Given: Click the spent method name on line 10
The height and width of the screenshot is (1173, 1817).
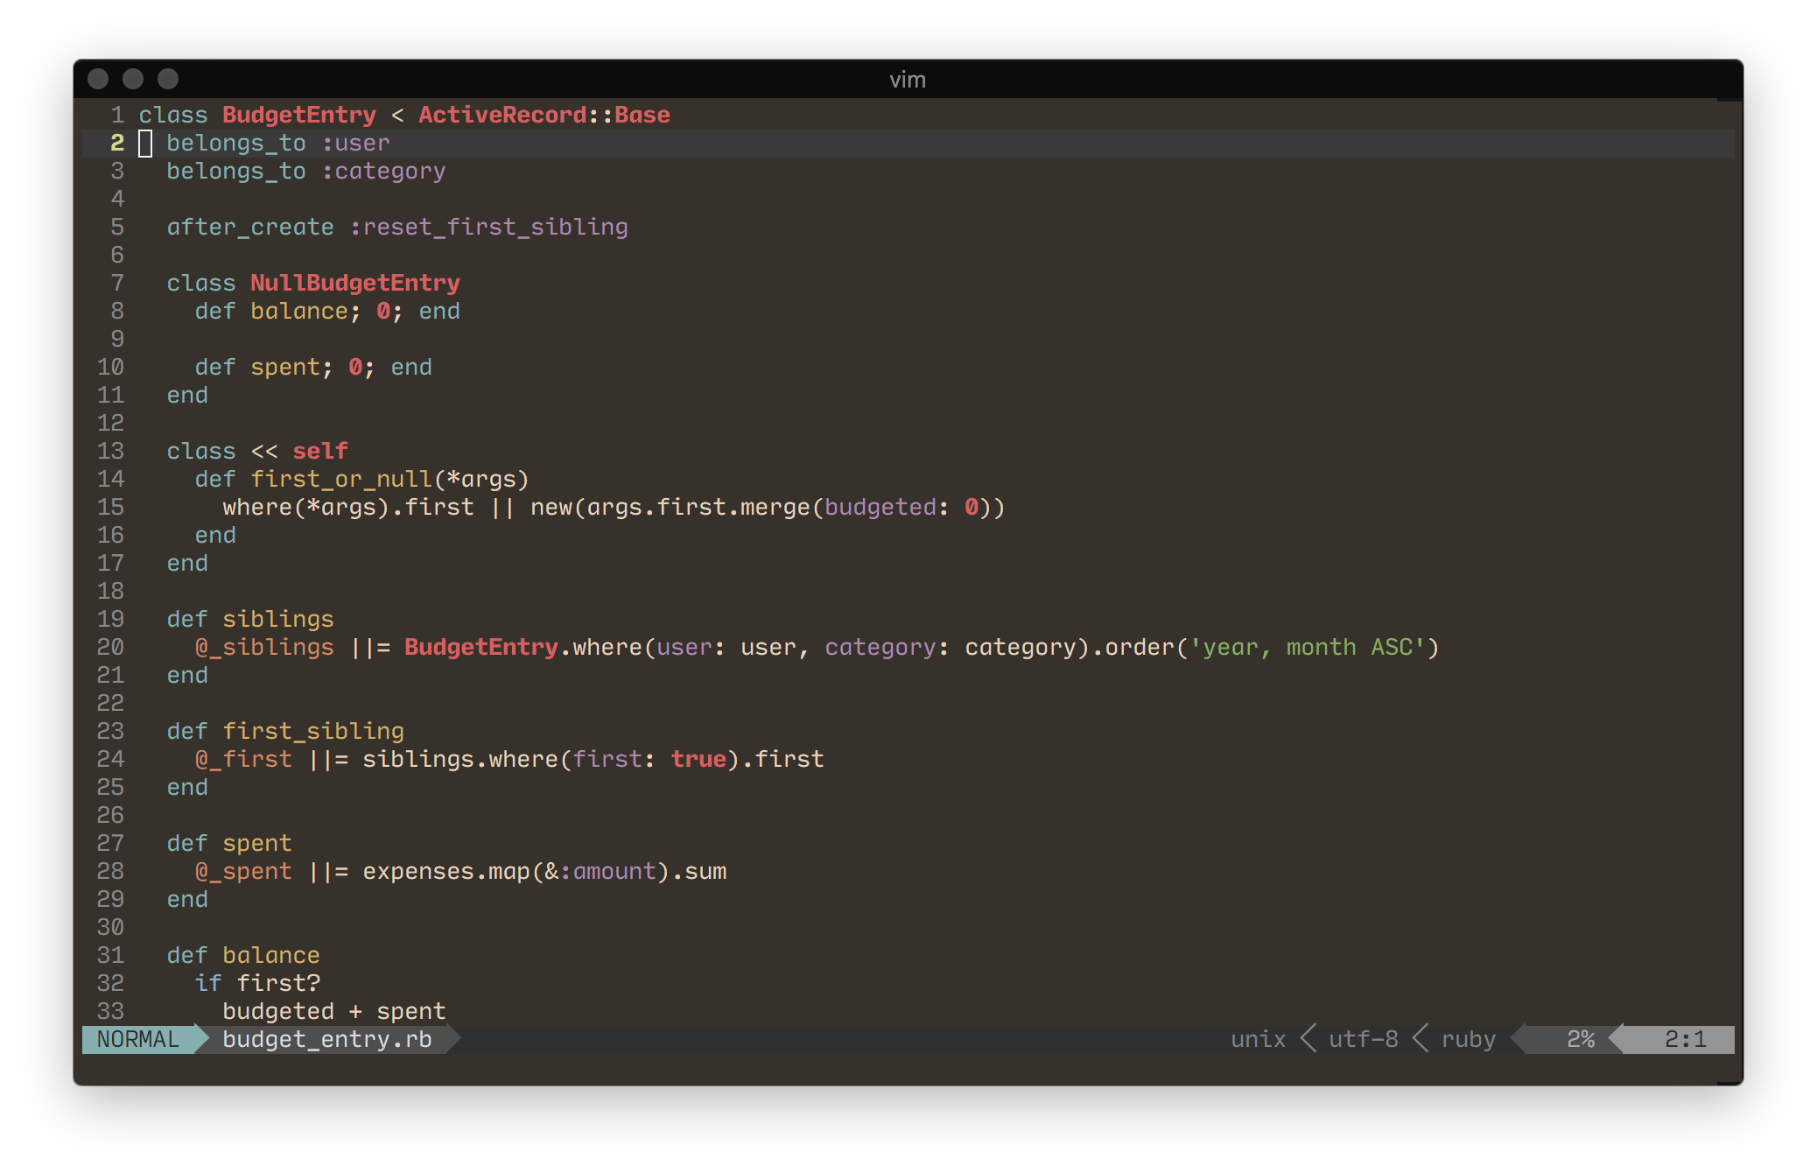Looking at the screenshot, I should point(285,367).
